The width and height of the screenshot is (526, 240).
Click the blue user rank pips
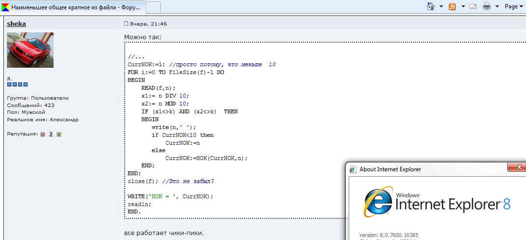coord(17,84)
